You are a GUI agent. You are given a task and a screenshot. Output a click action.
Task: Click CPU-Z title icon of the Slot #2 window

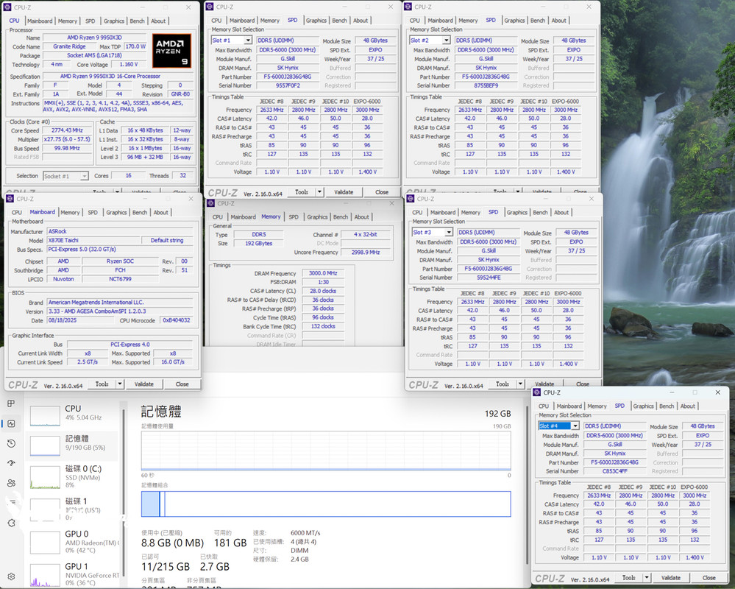408,7
